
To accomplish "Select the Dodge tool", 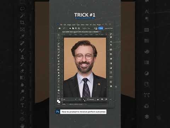I will click(x=58, y=75).
